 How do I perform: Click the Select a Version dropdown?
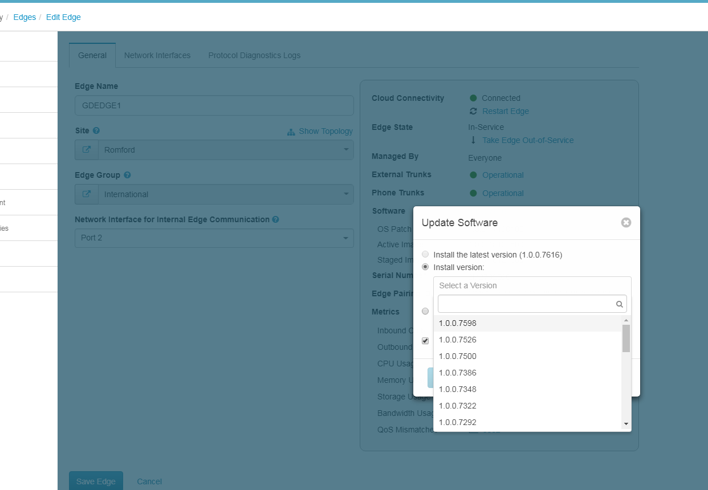tap(532, 285)
